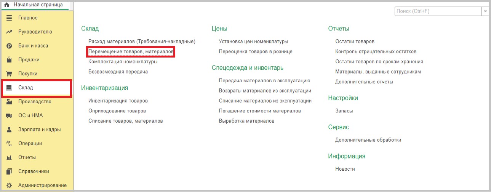Click the Инвентаризация group heading

click(x=104, y=88)
